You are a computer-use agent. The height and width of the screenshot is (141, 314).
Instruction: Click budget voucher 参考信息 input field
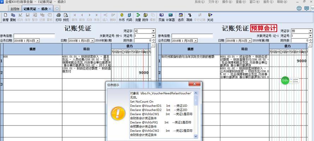(x=192, y=36)
